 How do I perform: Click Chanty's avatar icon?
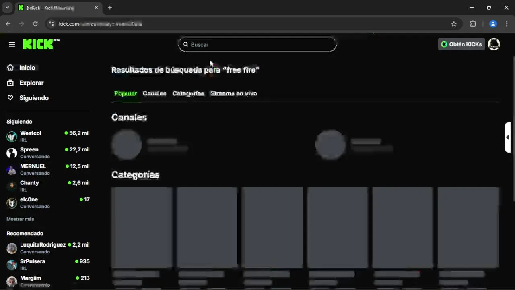12,186
